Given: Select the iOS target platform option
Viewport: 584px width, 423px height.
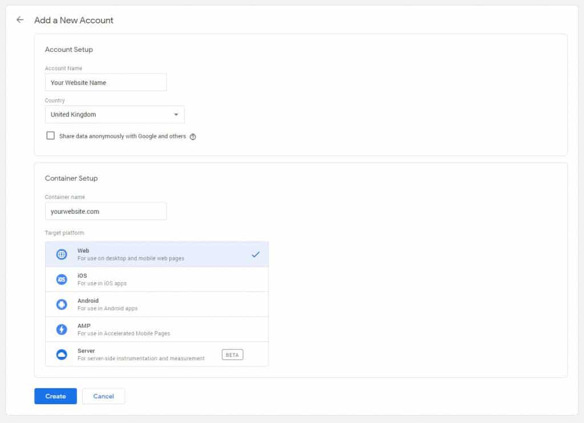Looking at the screenshot, I should pyautogui.click(x=157, y=279).
